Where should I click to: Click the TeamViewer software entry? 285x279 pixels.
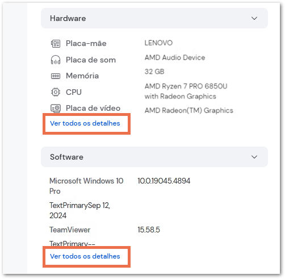tap(70, 230)
